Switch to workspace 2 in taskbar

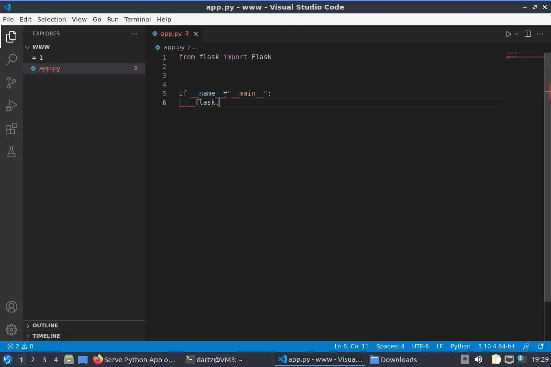click(x=33, y=360)
